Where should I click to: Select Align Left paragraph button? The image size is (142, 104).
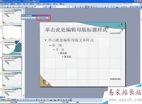pyautogui.click(x=86, y=7)
